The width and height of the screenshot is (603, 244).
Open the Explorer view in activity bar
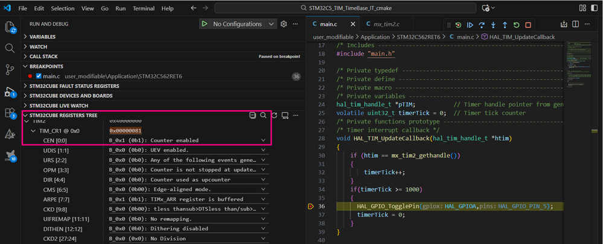10,27
